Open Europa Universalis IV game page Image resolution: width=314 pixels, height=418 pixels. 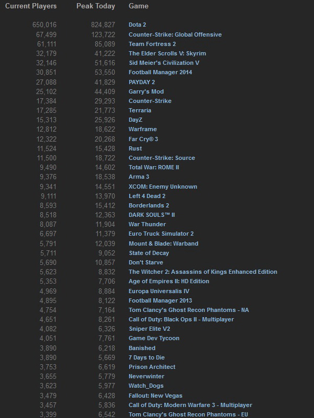159,291
